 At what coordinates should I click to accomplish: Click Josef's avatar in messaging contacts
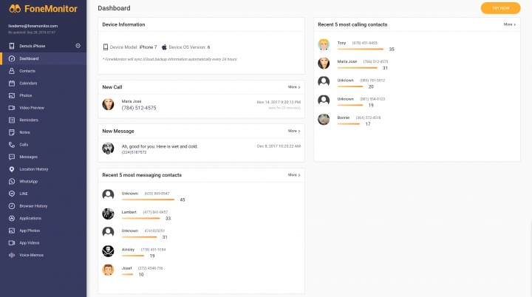pyautogui.click(x=108, y=270)
